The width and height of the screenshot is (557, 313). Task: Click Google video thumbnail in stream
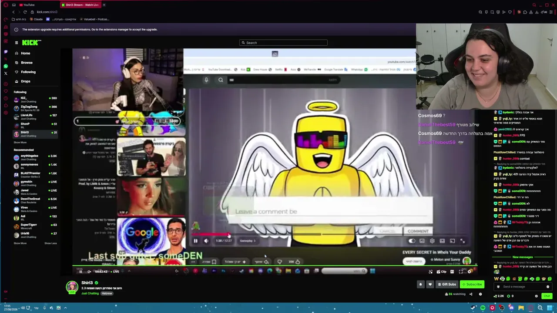coord(151,235)
